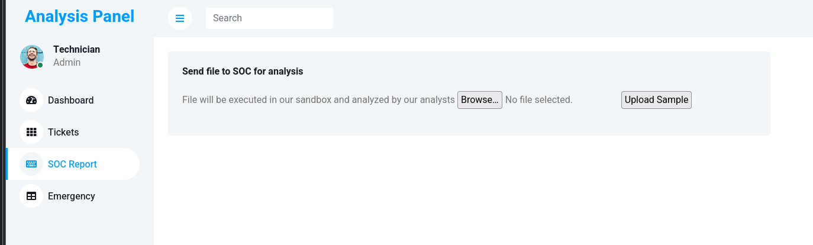Click the Analysis Panel title link

[x=79, y=17]
